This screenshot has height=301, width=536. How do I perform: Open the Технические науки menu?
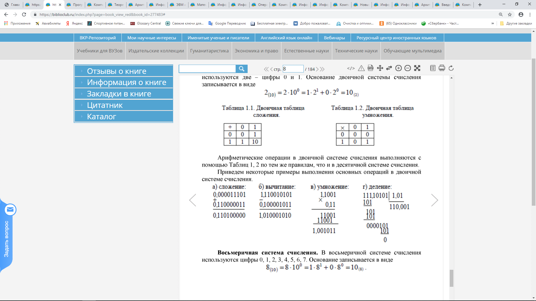pos(356,51)
